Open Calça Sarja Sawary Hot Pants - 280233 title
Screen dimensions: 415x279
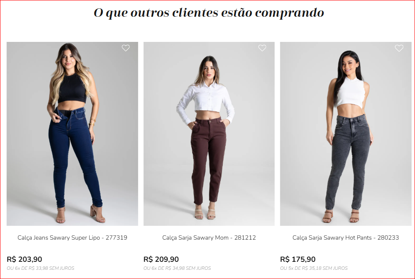[x=345, y=238]
